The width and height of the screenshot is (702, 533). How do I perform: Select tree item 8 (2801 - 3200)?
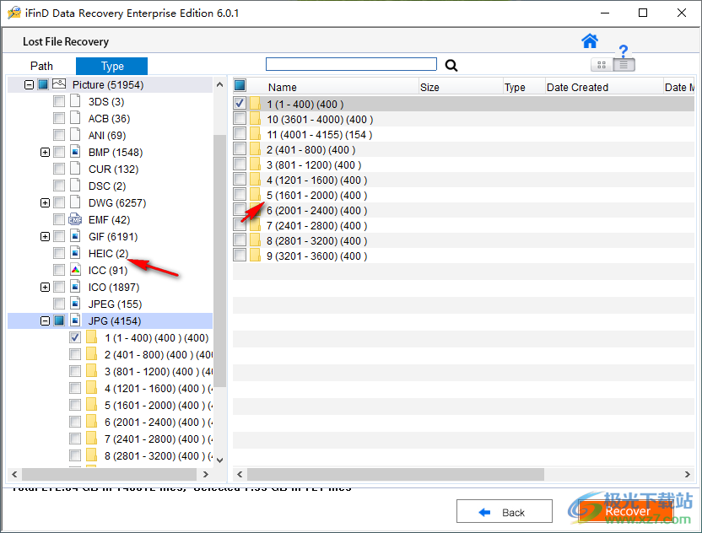pos(159,455)
